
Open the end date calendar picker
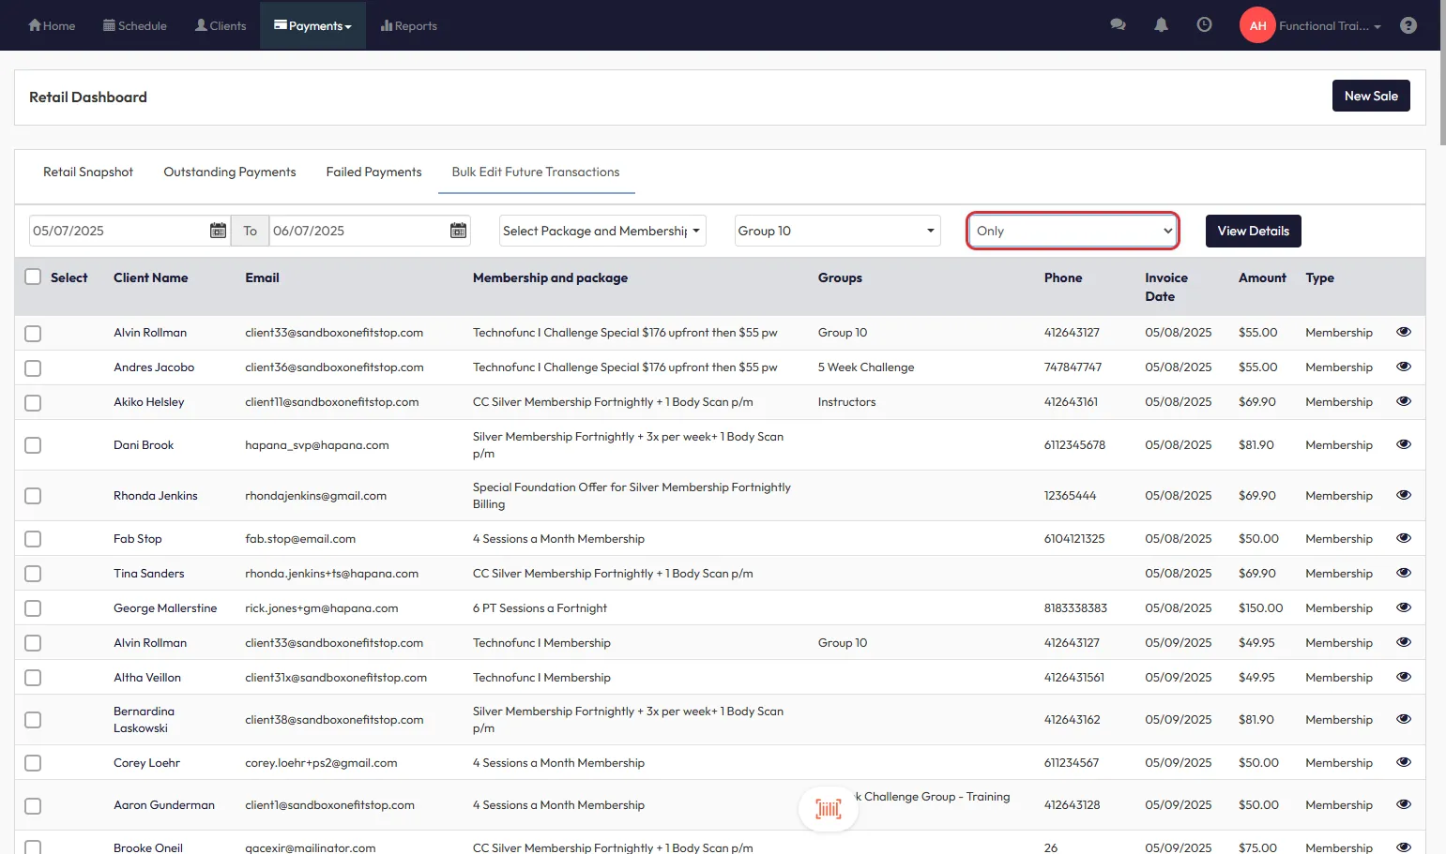tap(458, 231)
